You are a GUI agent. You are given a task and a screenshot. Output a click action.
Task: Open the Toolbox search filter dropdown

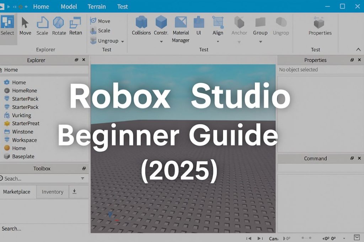pyautogui.click(x=83, y=179)
